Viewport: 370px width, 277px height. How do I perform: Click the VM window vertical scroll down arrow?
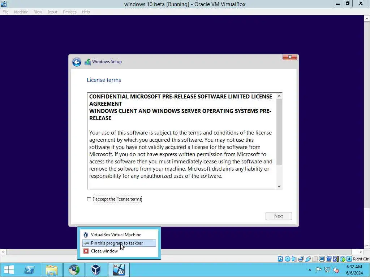(367, 246)
